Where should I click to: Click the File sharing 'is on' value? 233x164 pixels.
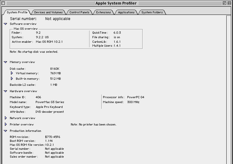(x=117, y=37)
